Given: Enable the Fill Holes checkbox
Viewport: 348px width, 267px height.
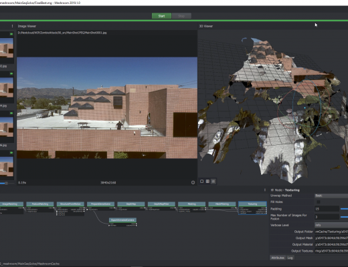Looking at the screenshot, I should (x=319, y=202).
